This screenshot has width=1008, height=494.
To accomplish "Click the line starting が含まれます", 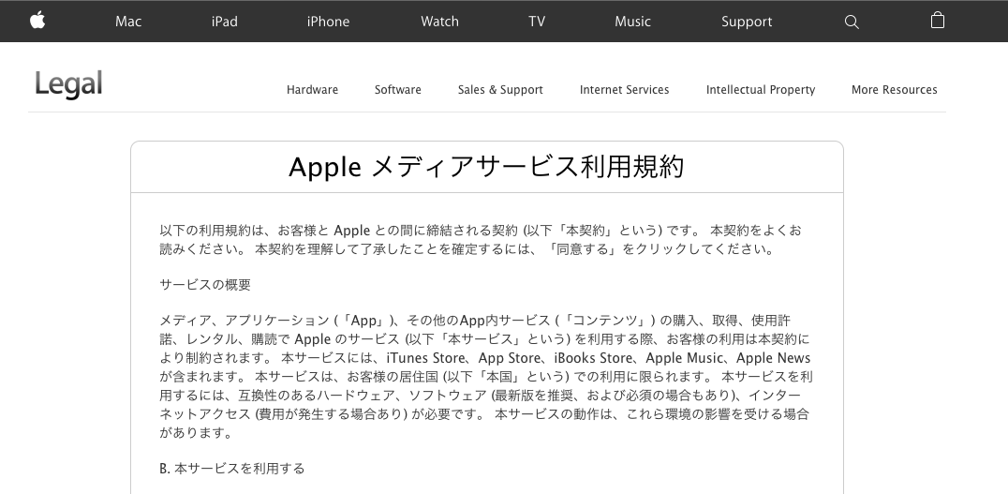I will click(x=486, y=376).
